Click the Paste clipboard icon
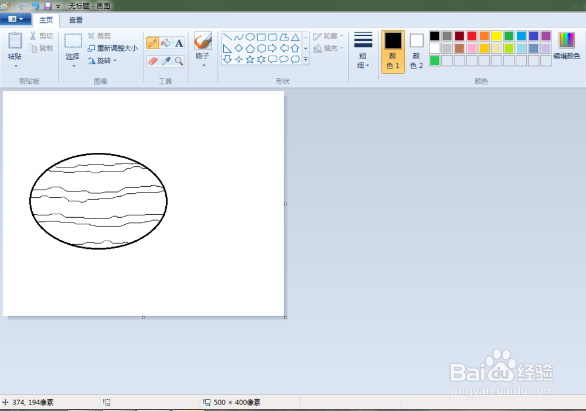Screen dimensions: 586x411 click(15, 40)
